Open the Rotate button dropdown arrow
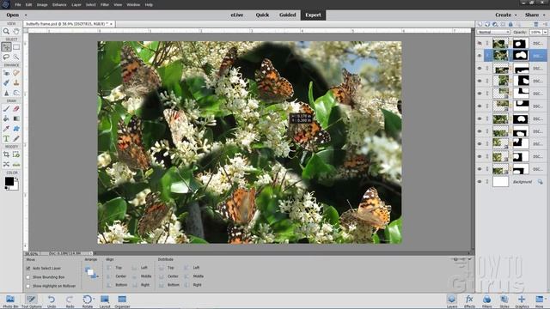 click(x=94, y=300)
